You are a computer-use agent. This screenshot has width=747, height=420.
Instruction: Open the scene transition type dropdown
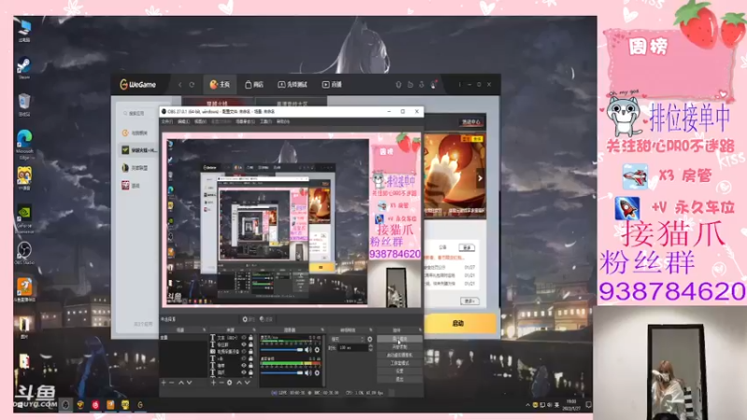(x=347, y=339)
